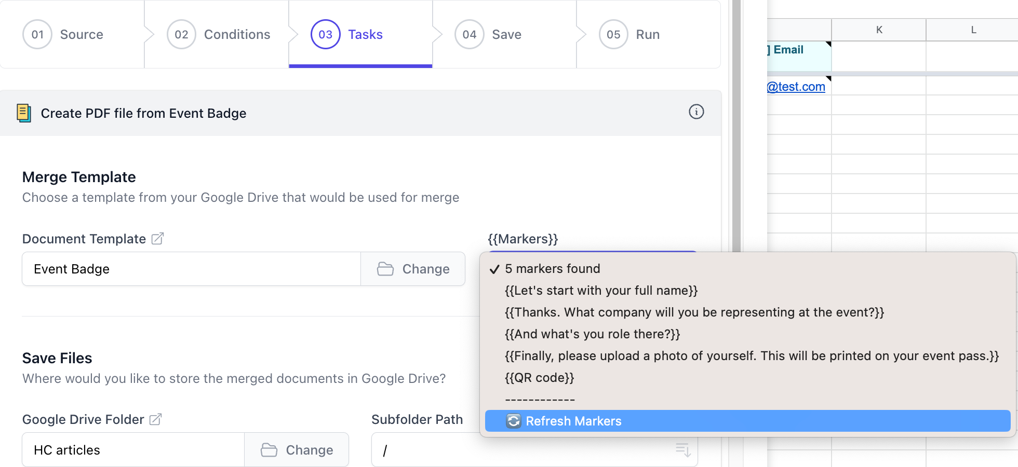Choose Refresh Markers in the dropdown
The image size is (1018, 467).
pyautogui.click(x=747, y=421)
